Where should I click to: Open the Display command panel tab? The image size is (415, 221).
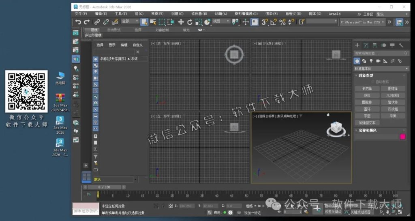(392, 45)
